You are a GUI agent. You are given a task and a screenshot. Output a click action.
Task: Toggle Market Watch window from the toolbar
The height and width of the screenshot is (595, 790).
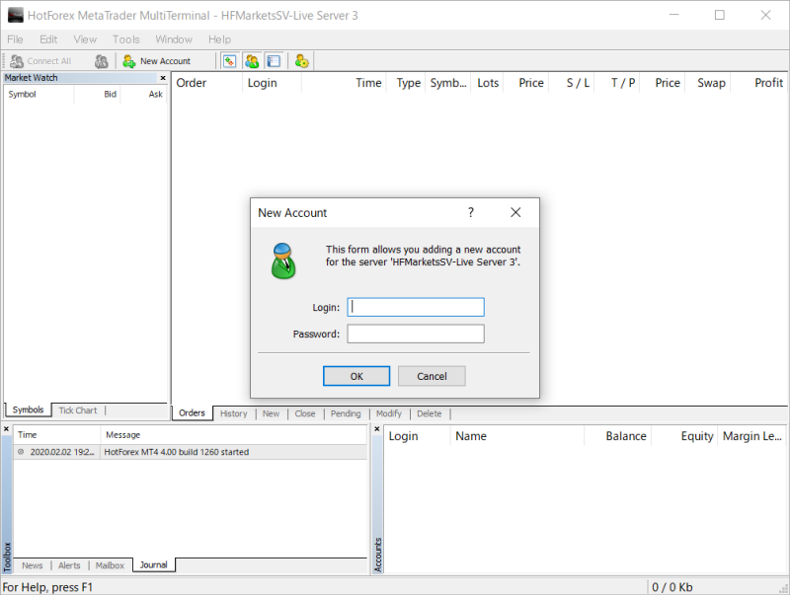point(229,61)
